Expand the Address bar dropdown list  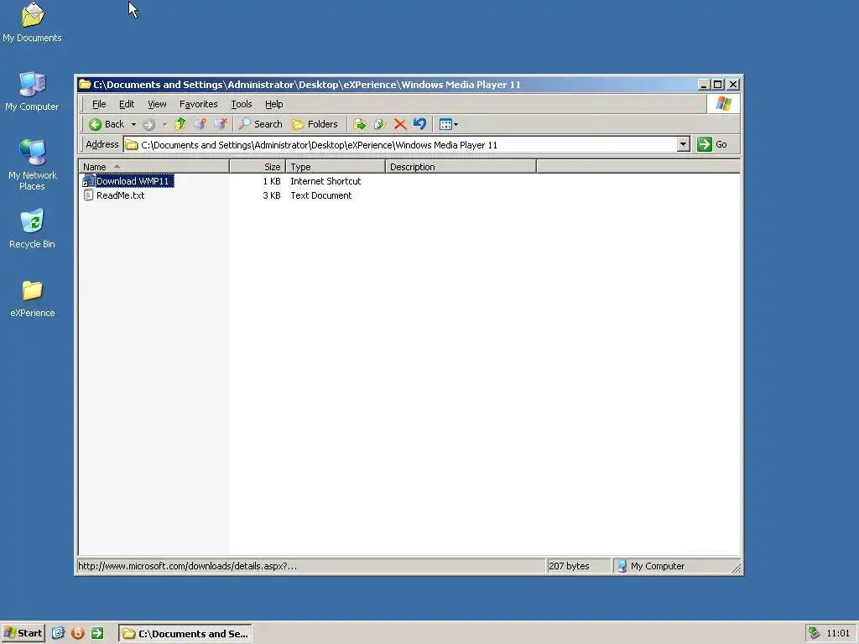683,144
